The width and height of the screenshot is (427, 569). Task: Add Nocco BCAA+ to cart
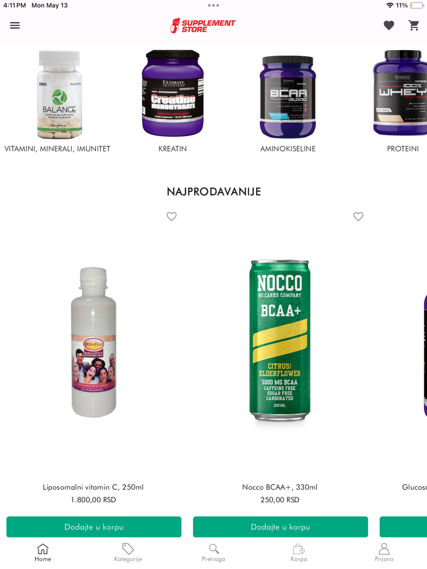[x=281, y=527]
